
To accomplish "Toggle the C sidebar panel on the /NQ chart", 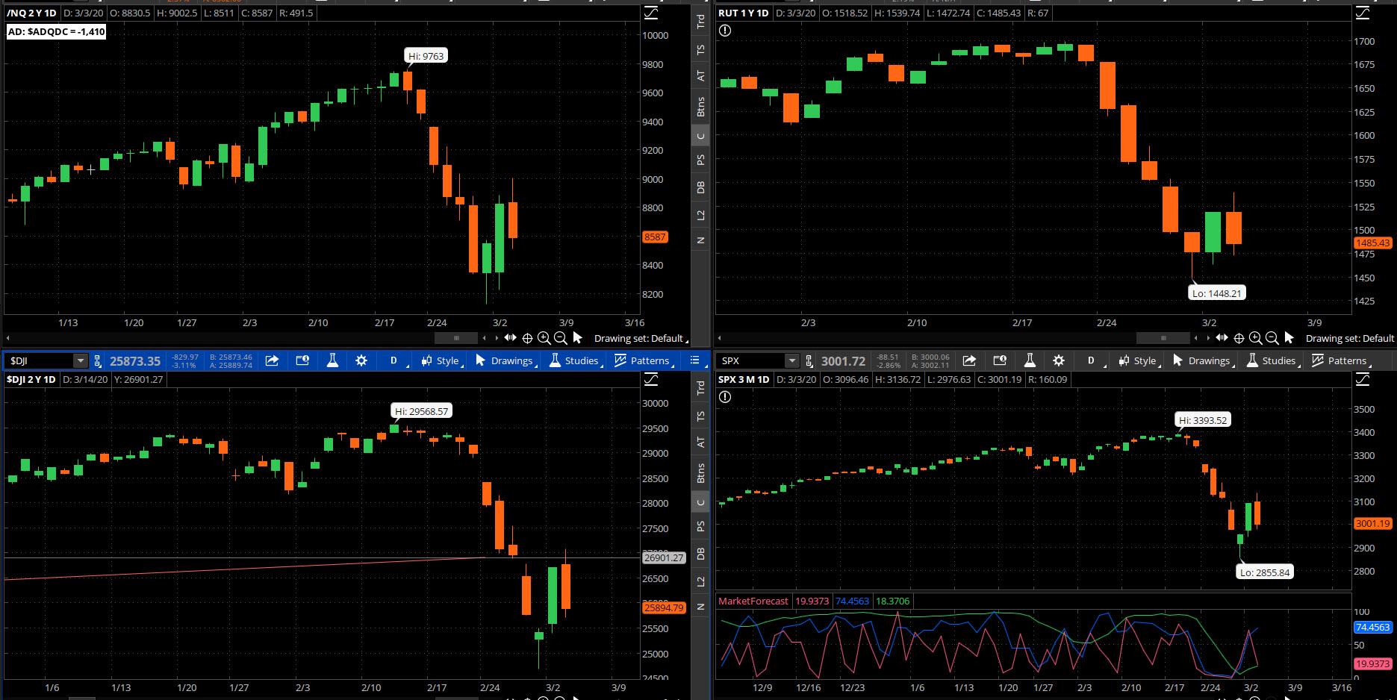I will click(700, 136).
